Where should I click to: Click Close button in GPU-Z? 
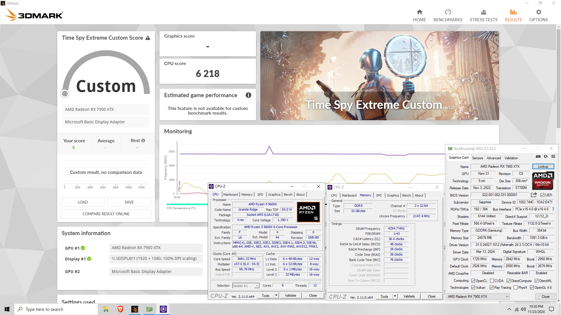(546, 297)
